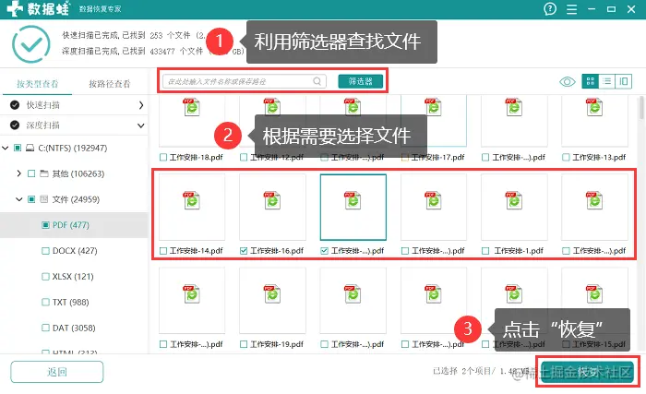The image size is (646, 394).
Task: Check the XLSX (121) checkbox
Action: coord(46,277)
